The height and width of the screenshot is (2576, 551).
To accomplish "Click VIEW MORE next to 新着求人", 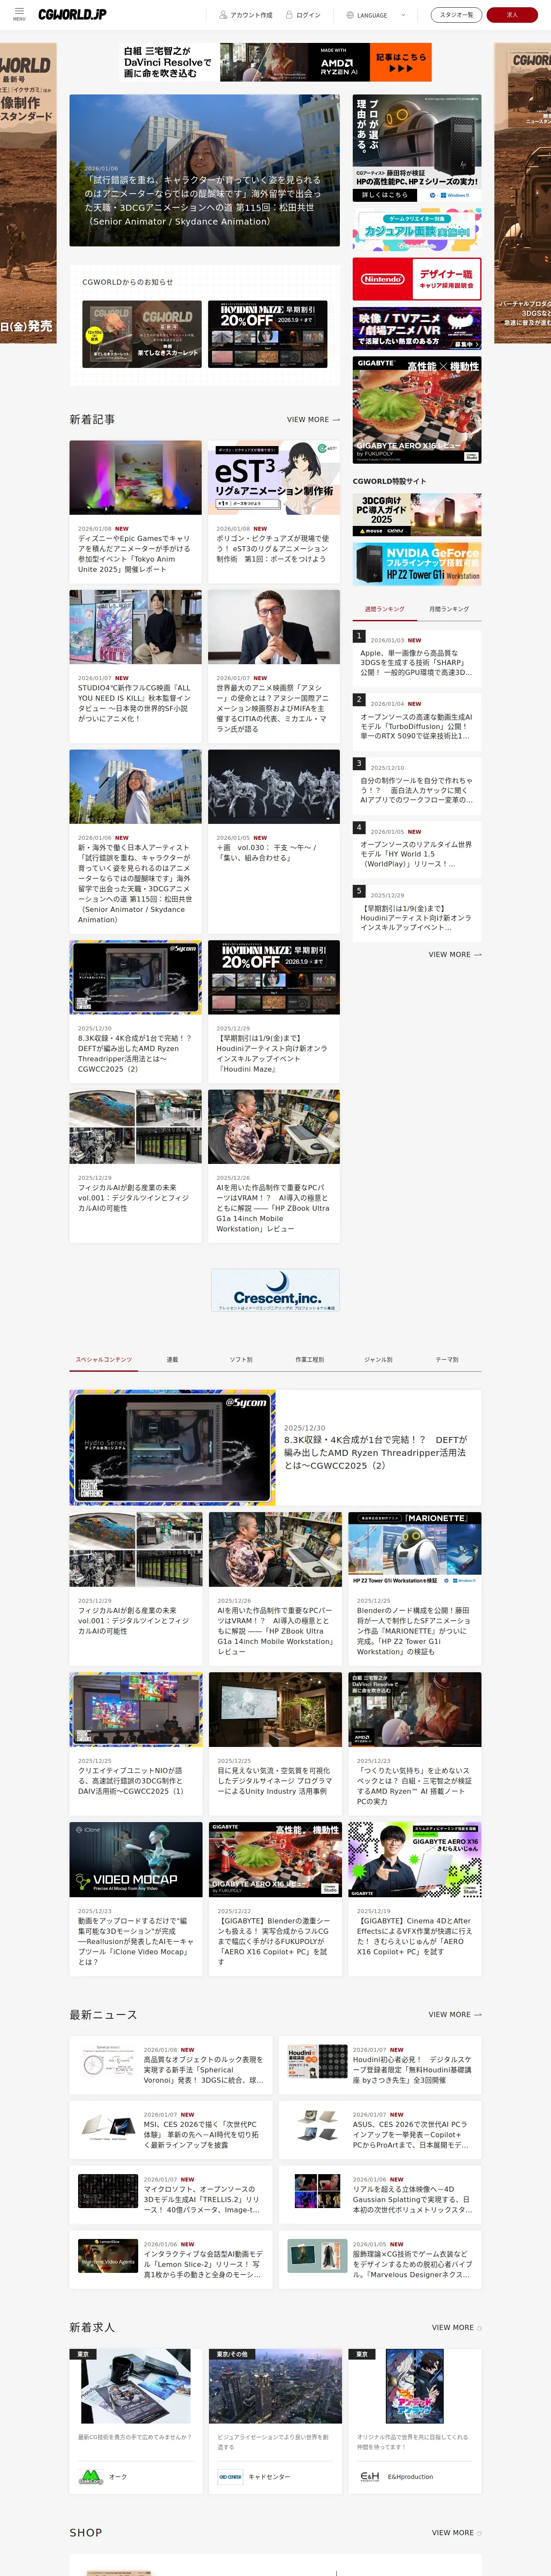I will pos(456,2327).
